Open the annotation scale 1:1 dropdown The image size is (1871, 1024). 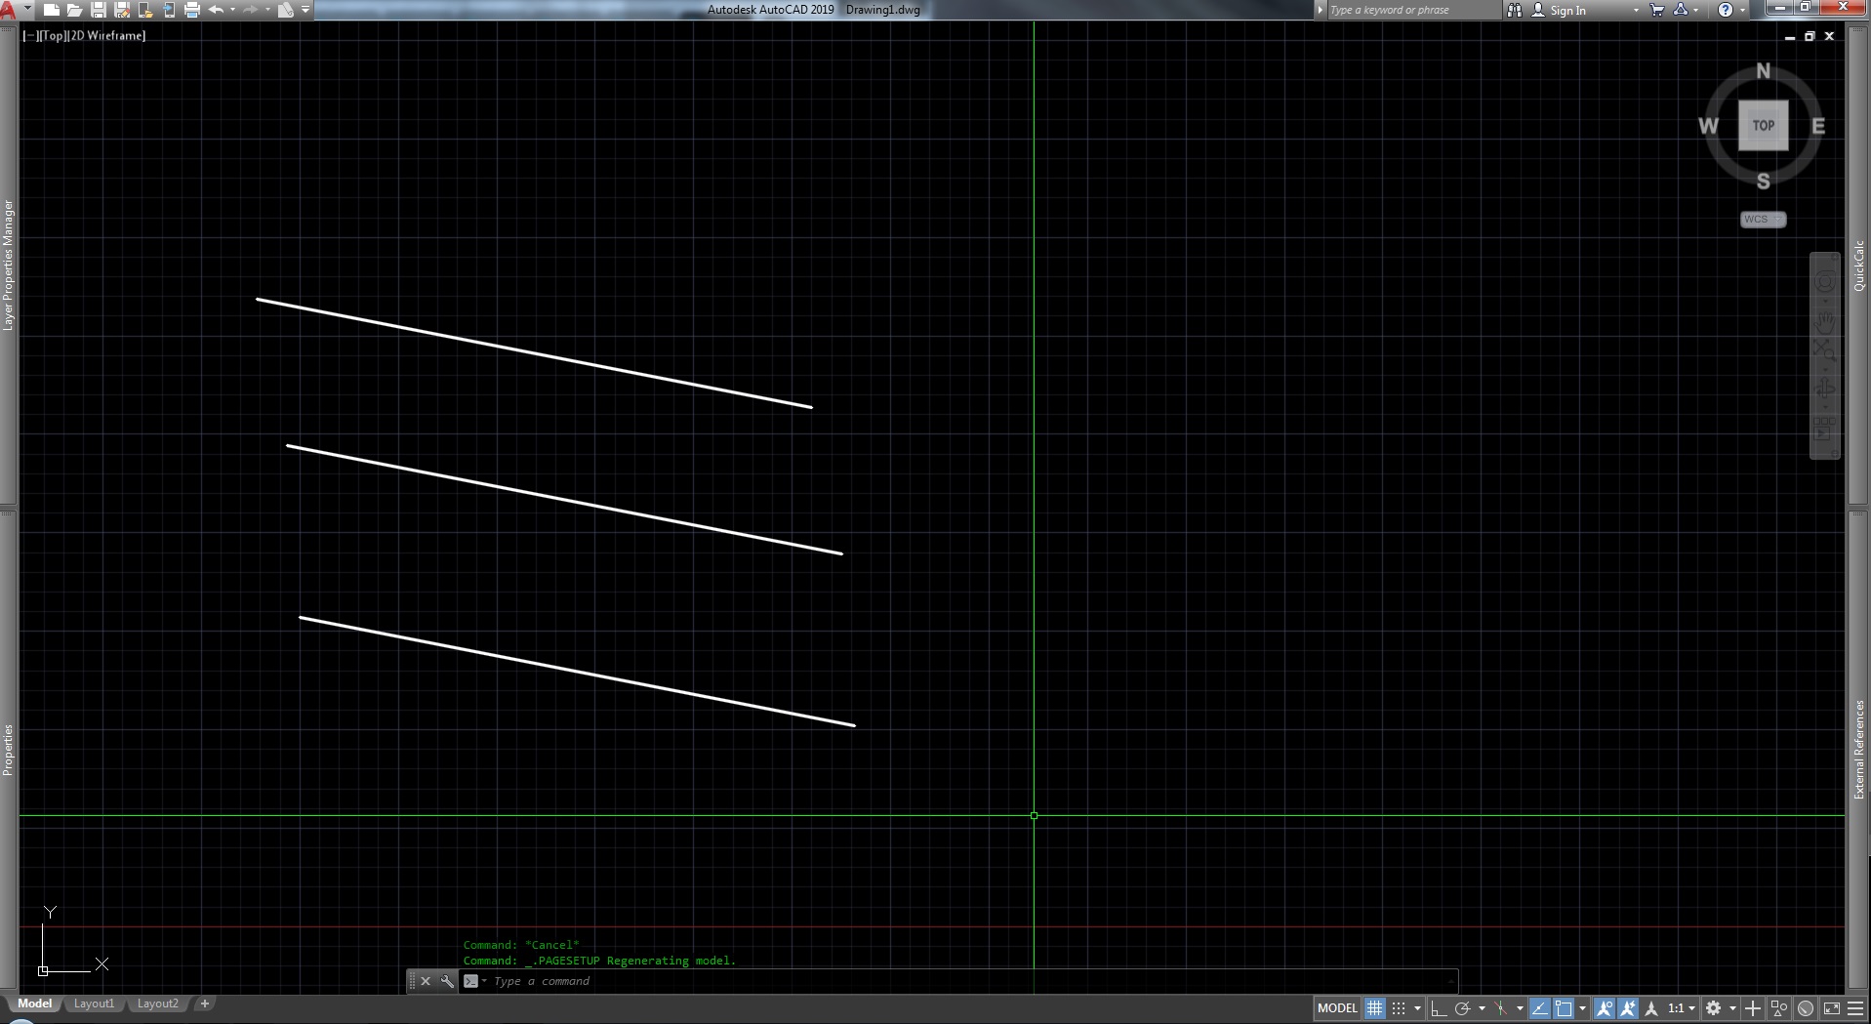[x=1691, y=1008]
